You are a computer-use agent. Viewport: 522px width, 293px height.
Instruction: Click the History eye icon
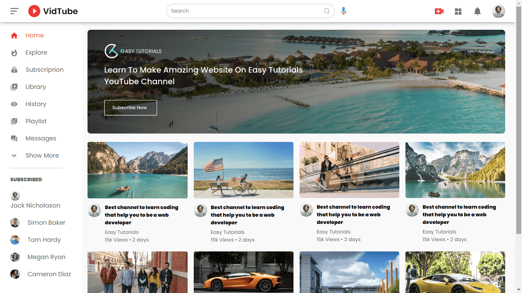[14, 104]
